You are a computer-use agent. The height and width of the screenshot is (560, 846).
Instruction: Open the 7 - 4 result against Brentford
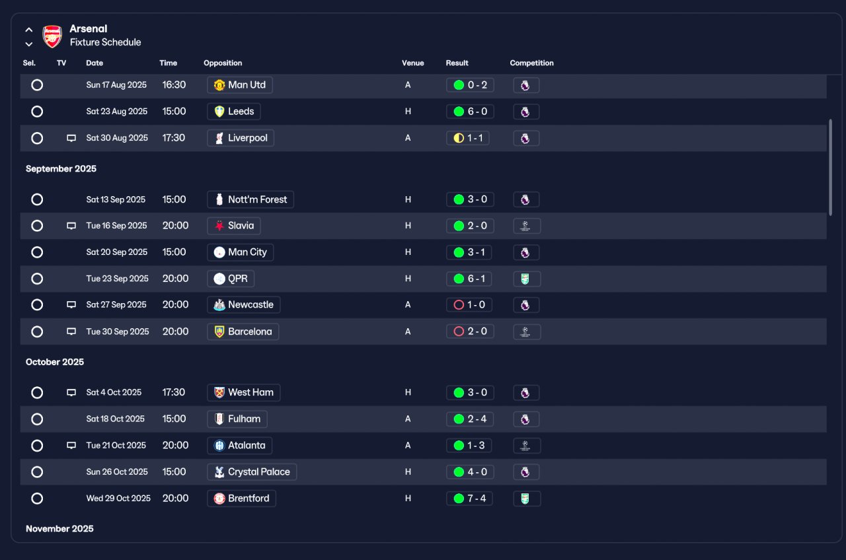(x=470, y=499)
